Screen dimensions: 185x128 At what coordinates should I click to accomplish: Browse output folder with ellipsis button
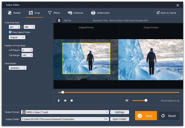point(106,119)
